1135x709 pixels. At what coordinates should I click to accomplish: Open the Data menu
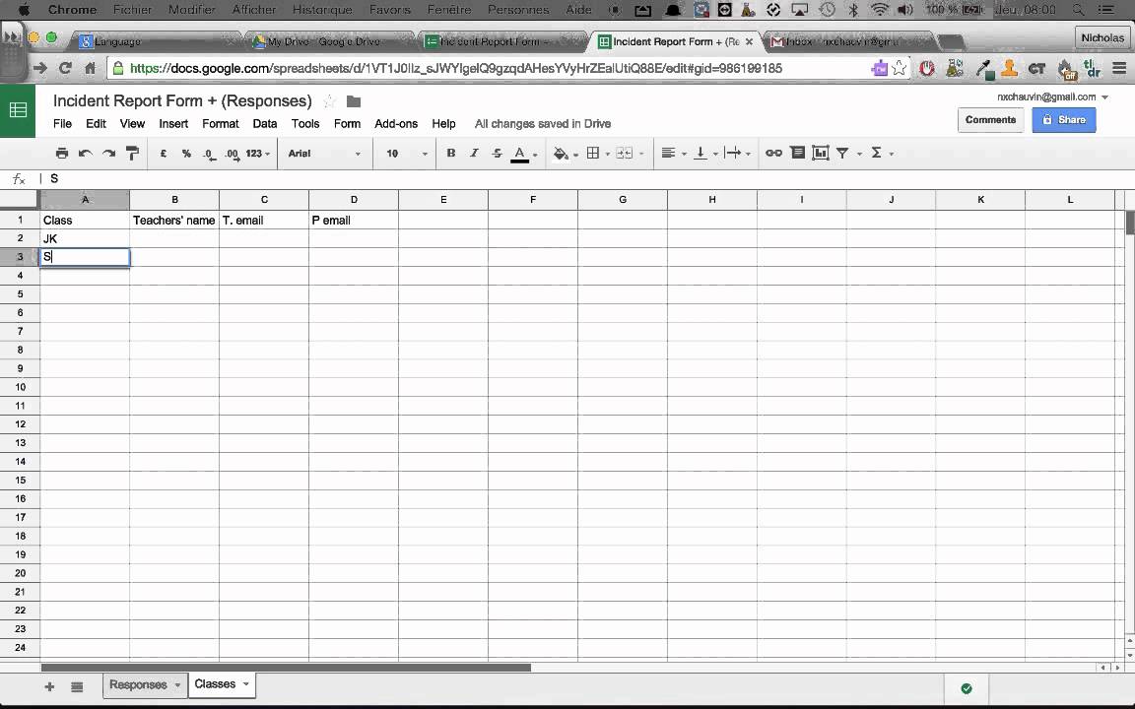(265, 124)
